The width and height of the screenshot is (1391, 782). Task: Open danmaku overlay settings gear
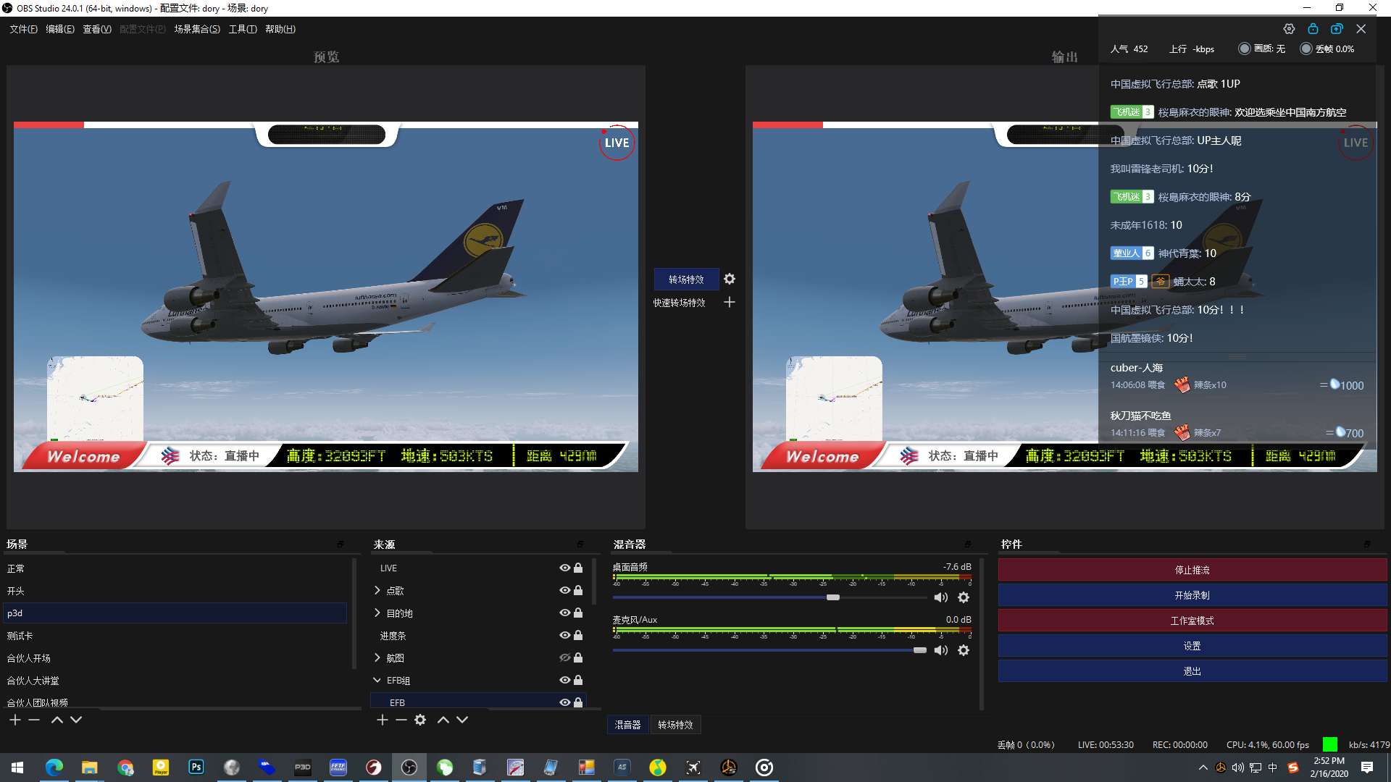1289,29
